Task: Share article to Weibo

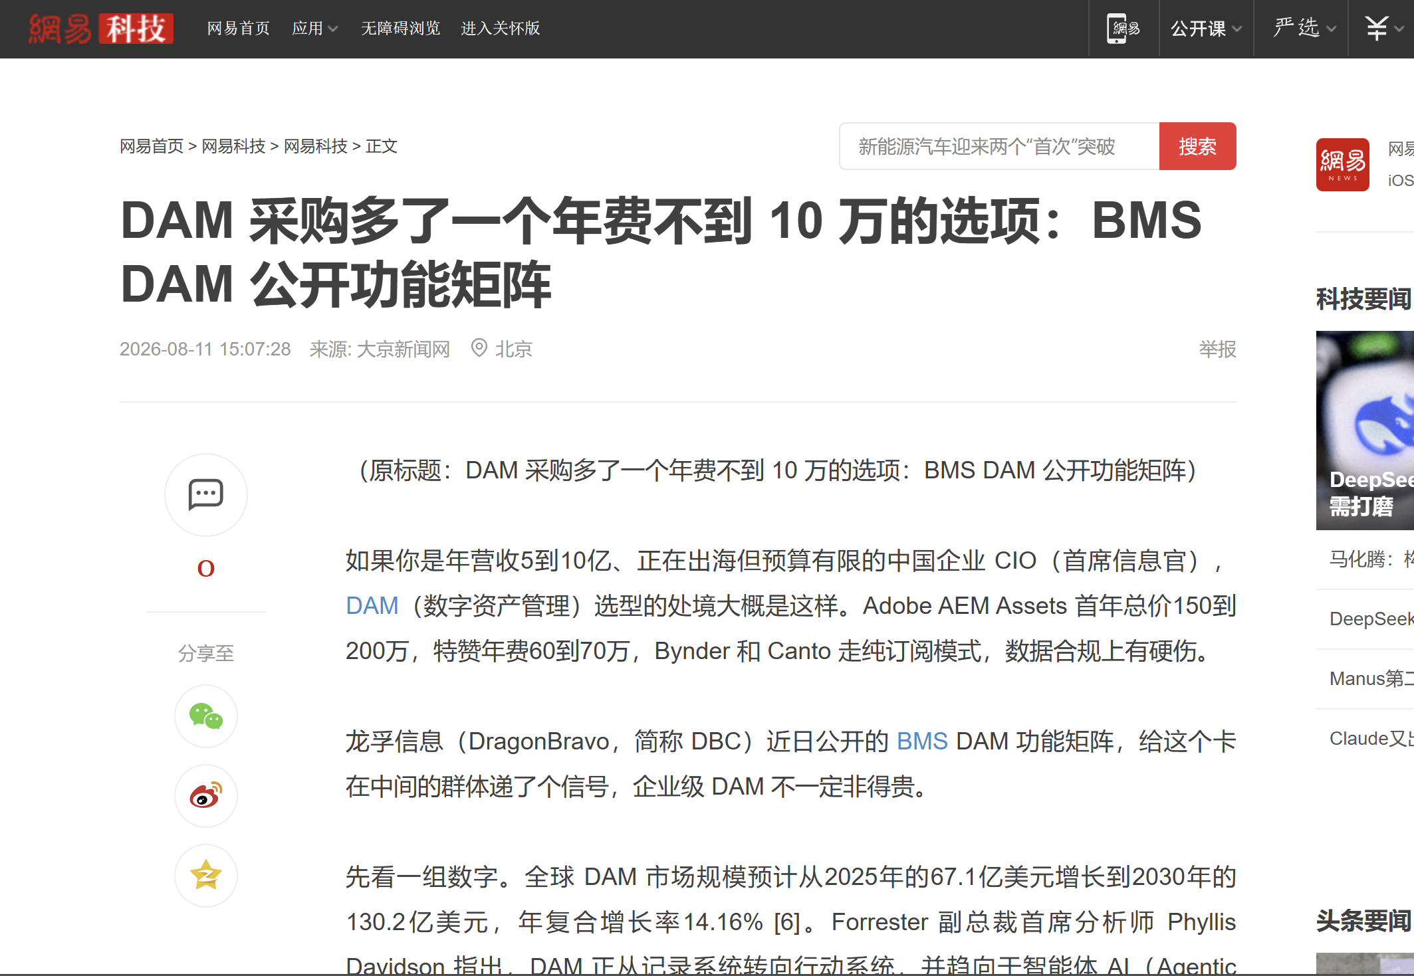Action: point(206,796)
